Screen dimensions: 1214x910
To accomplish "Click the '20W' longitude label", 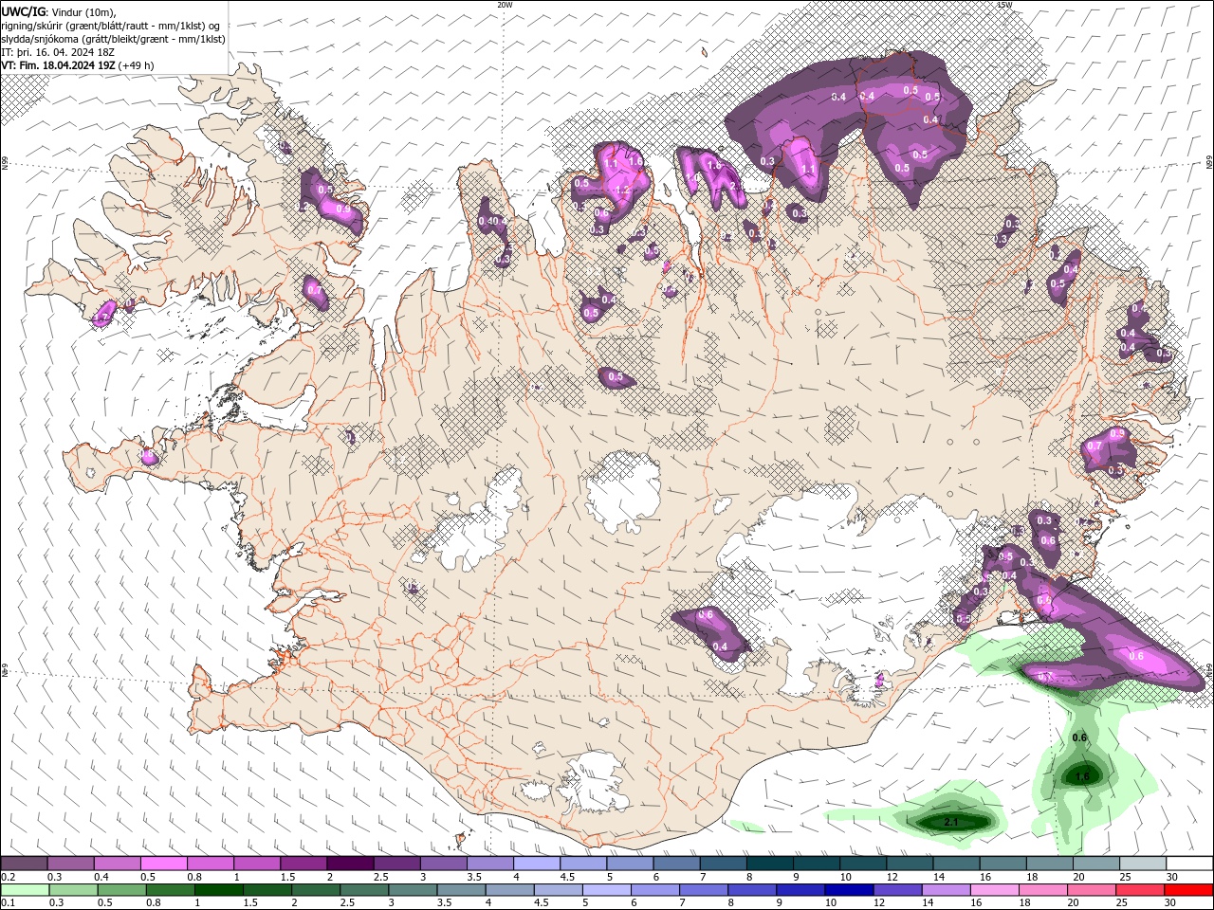I will point(505,5).
